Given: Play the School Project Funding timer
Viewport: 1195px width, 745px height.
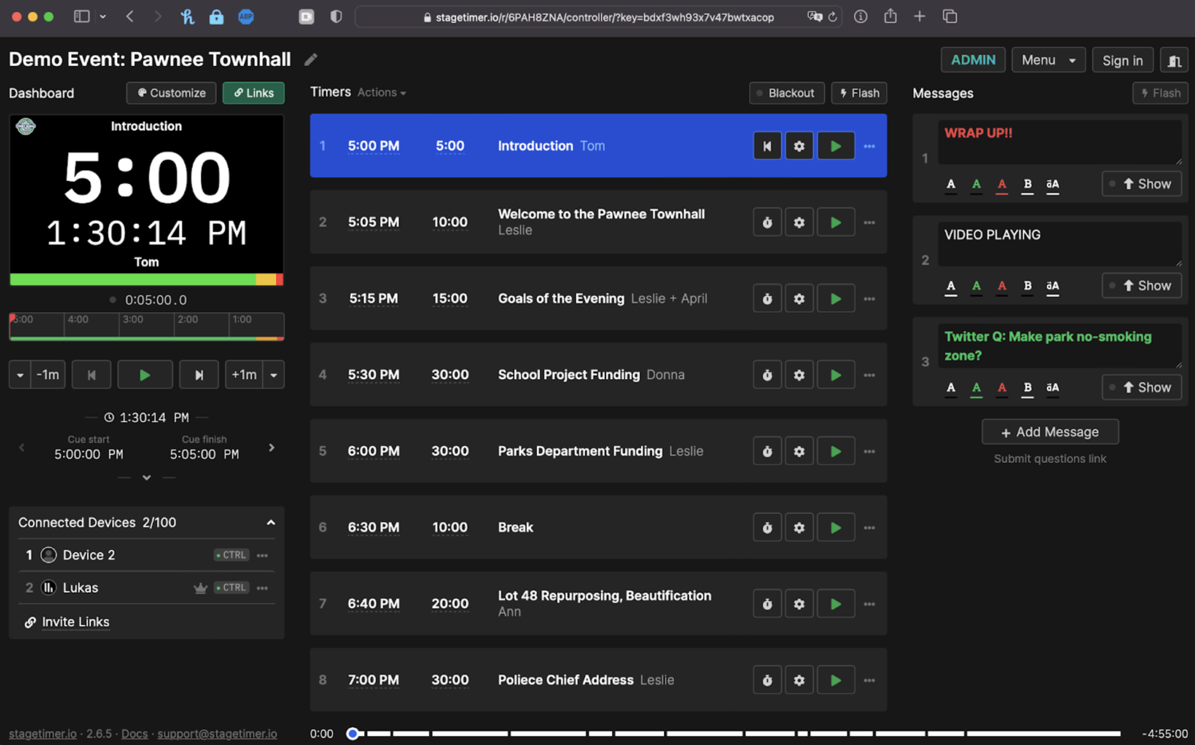Looking at the screenshot, I should (x=835, y=375).
